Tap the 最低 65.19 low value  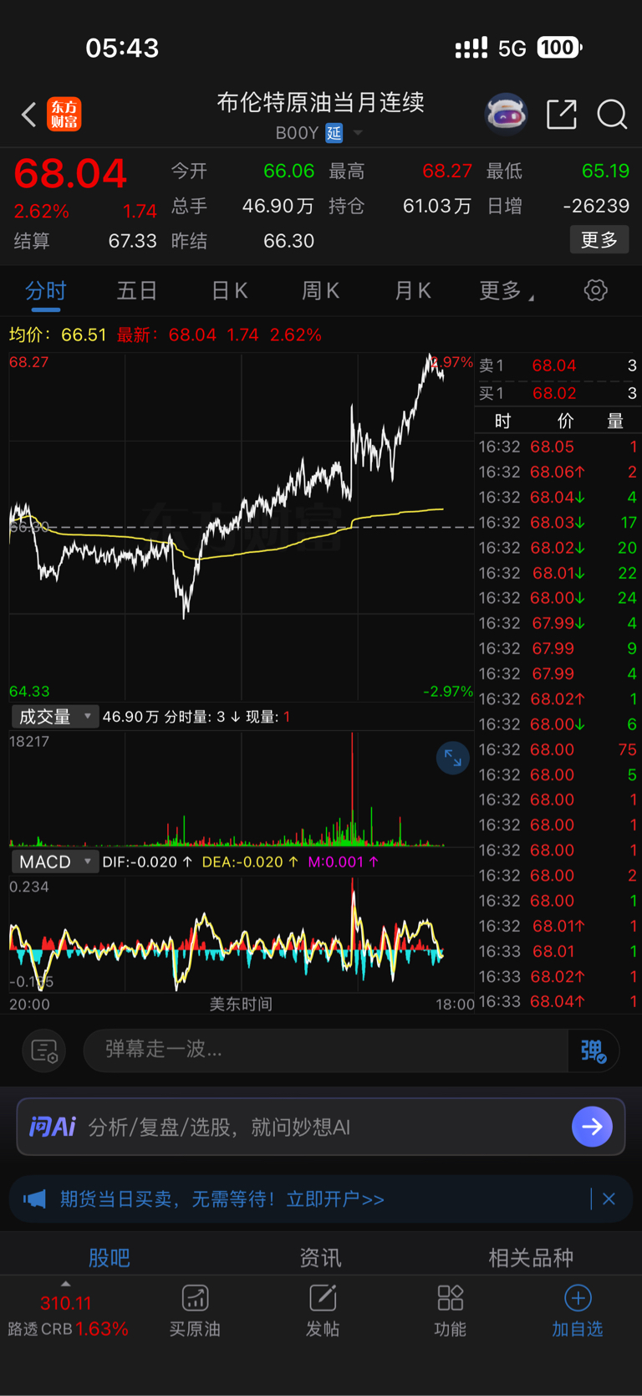pyautogui.click(x=605, y=171)
